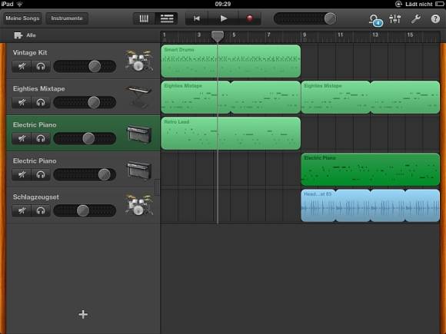Viewport: 446px width, 334px height.
Task: Click the playhead marker on ruler
Action: coord(218,36)
